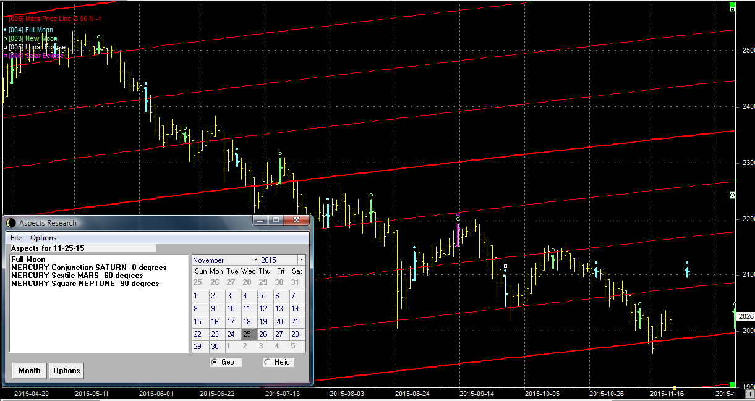
Task: Click the cyan full moon marker near 2015-11-25
Action: 687,269
